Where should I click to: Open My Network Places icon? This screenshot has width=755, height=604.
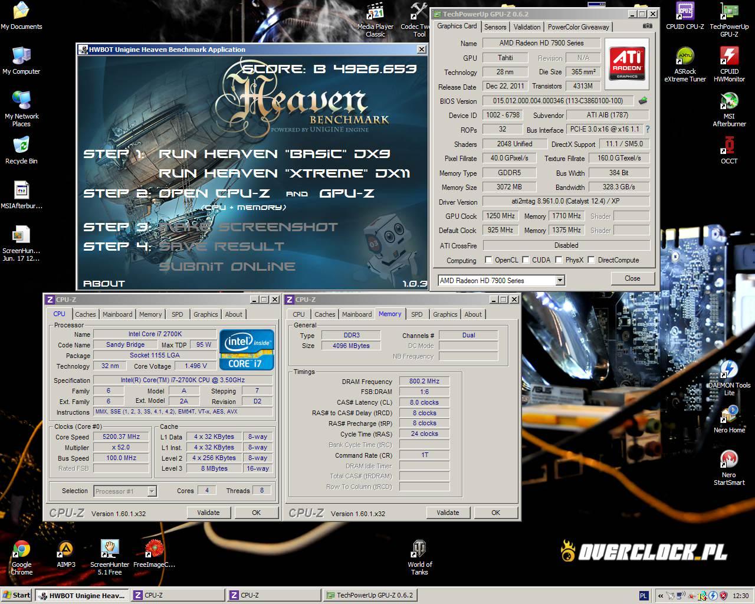(21, 109)
